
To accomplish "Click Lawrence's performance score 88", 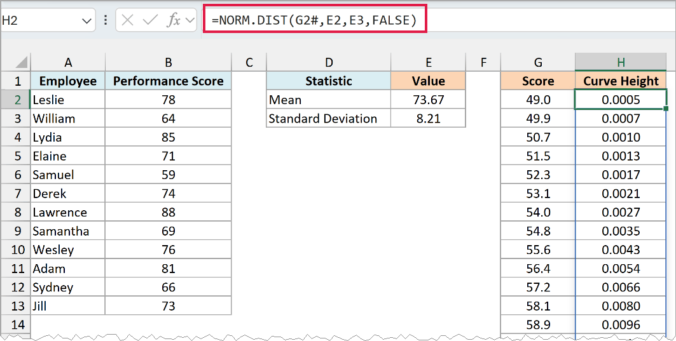I will (x=168, y=212).
